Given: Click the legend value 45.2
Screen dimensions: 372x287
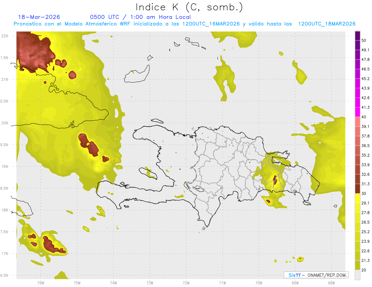Looking at the screenshot, I should (x=365, y=79).
